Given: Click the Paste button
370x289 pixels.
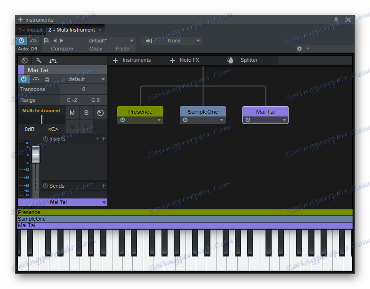Looking at the screenshot, I should [x=122, y=49].
